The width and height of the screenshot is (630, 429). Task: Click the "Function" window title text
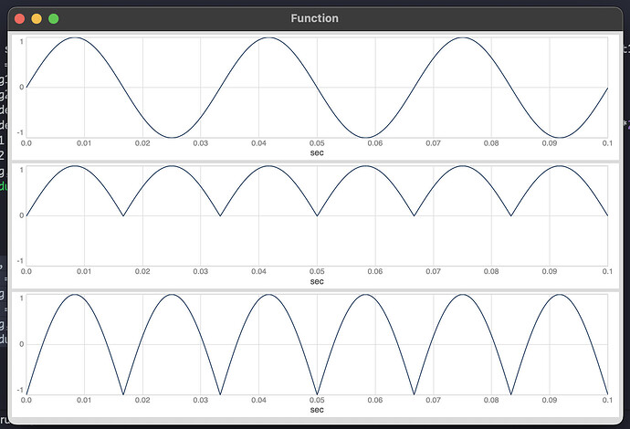point(314,18)
